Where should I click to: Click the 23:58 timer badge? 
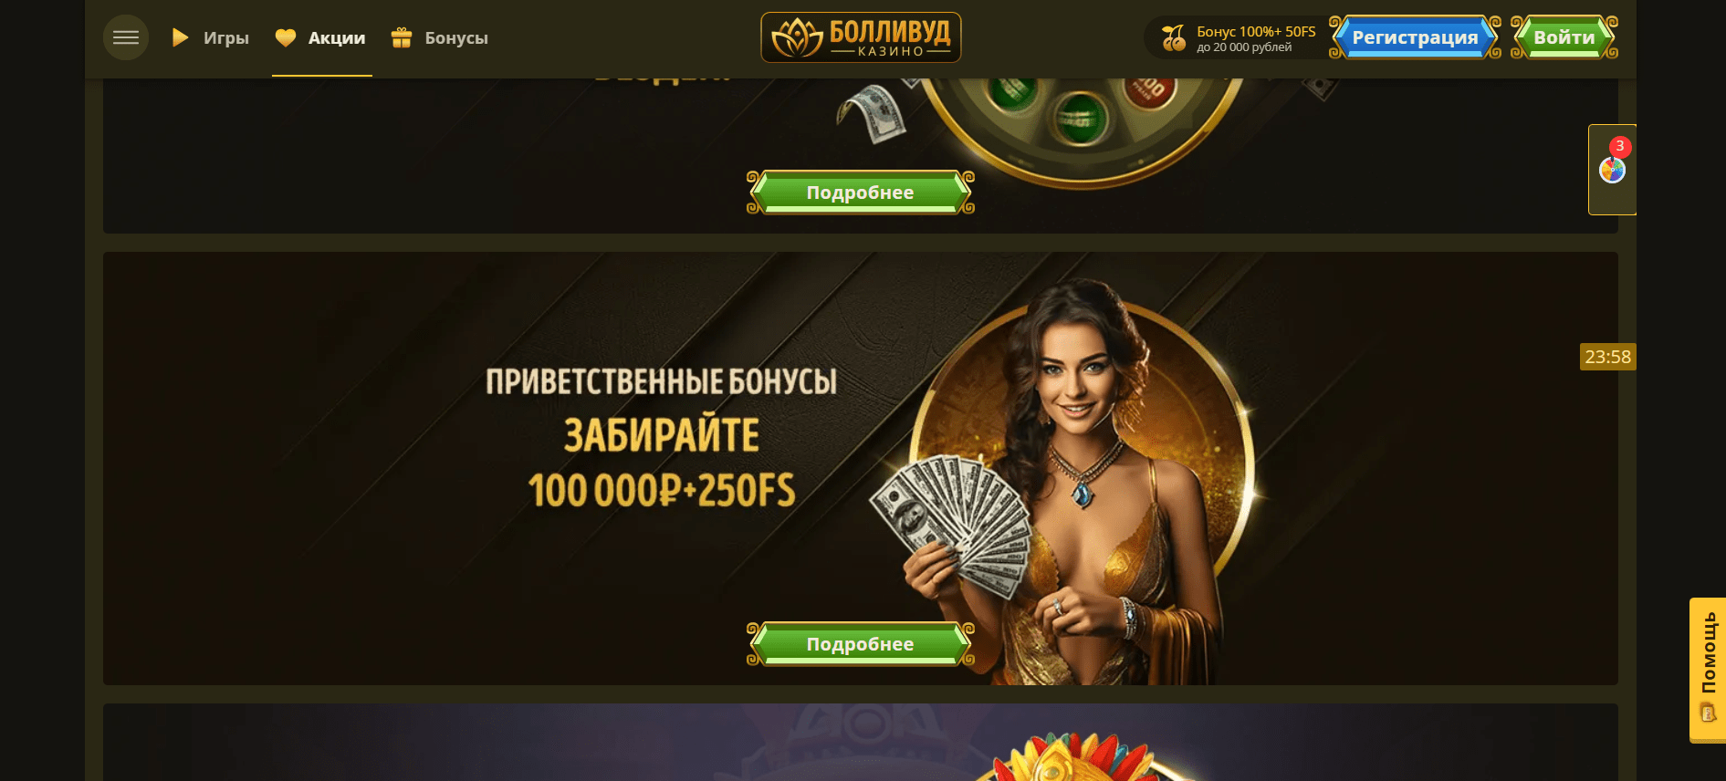(1607, 357)
